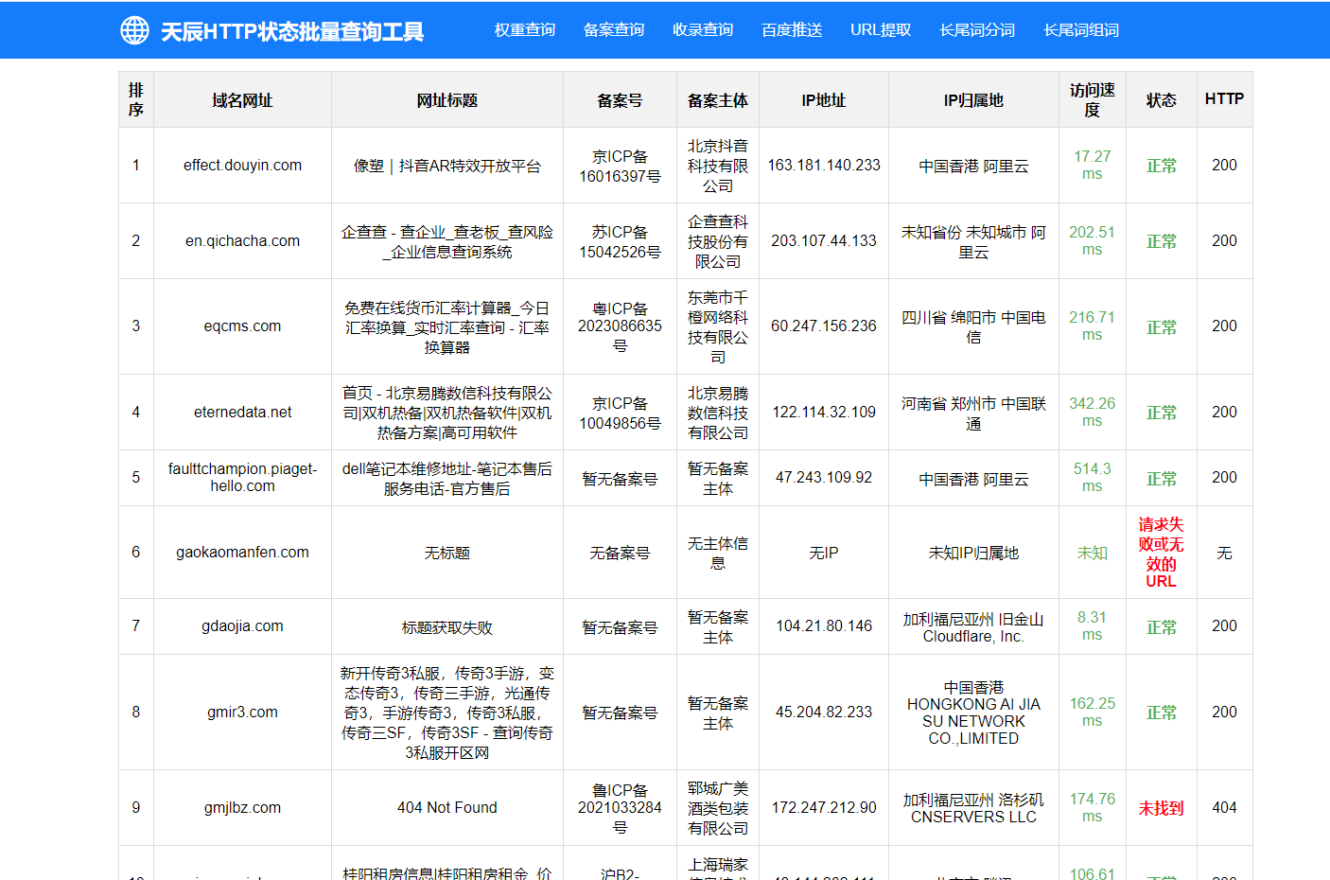The width and height of the screenshot is (1330, 880).
Task: Select domain eqcms.com
Action: click(242, 326)
